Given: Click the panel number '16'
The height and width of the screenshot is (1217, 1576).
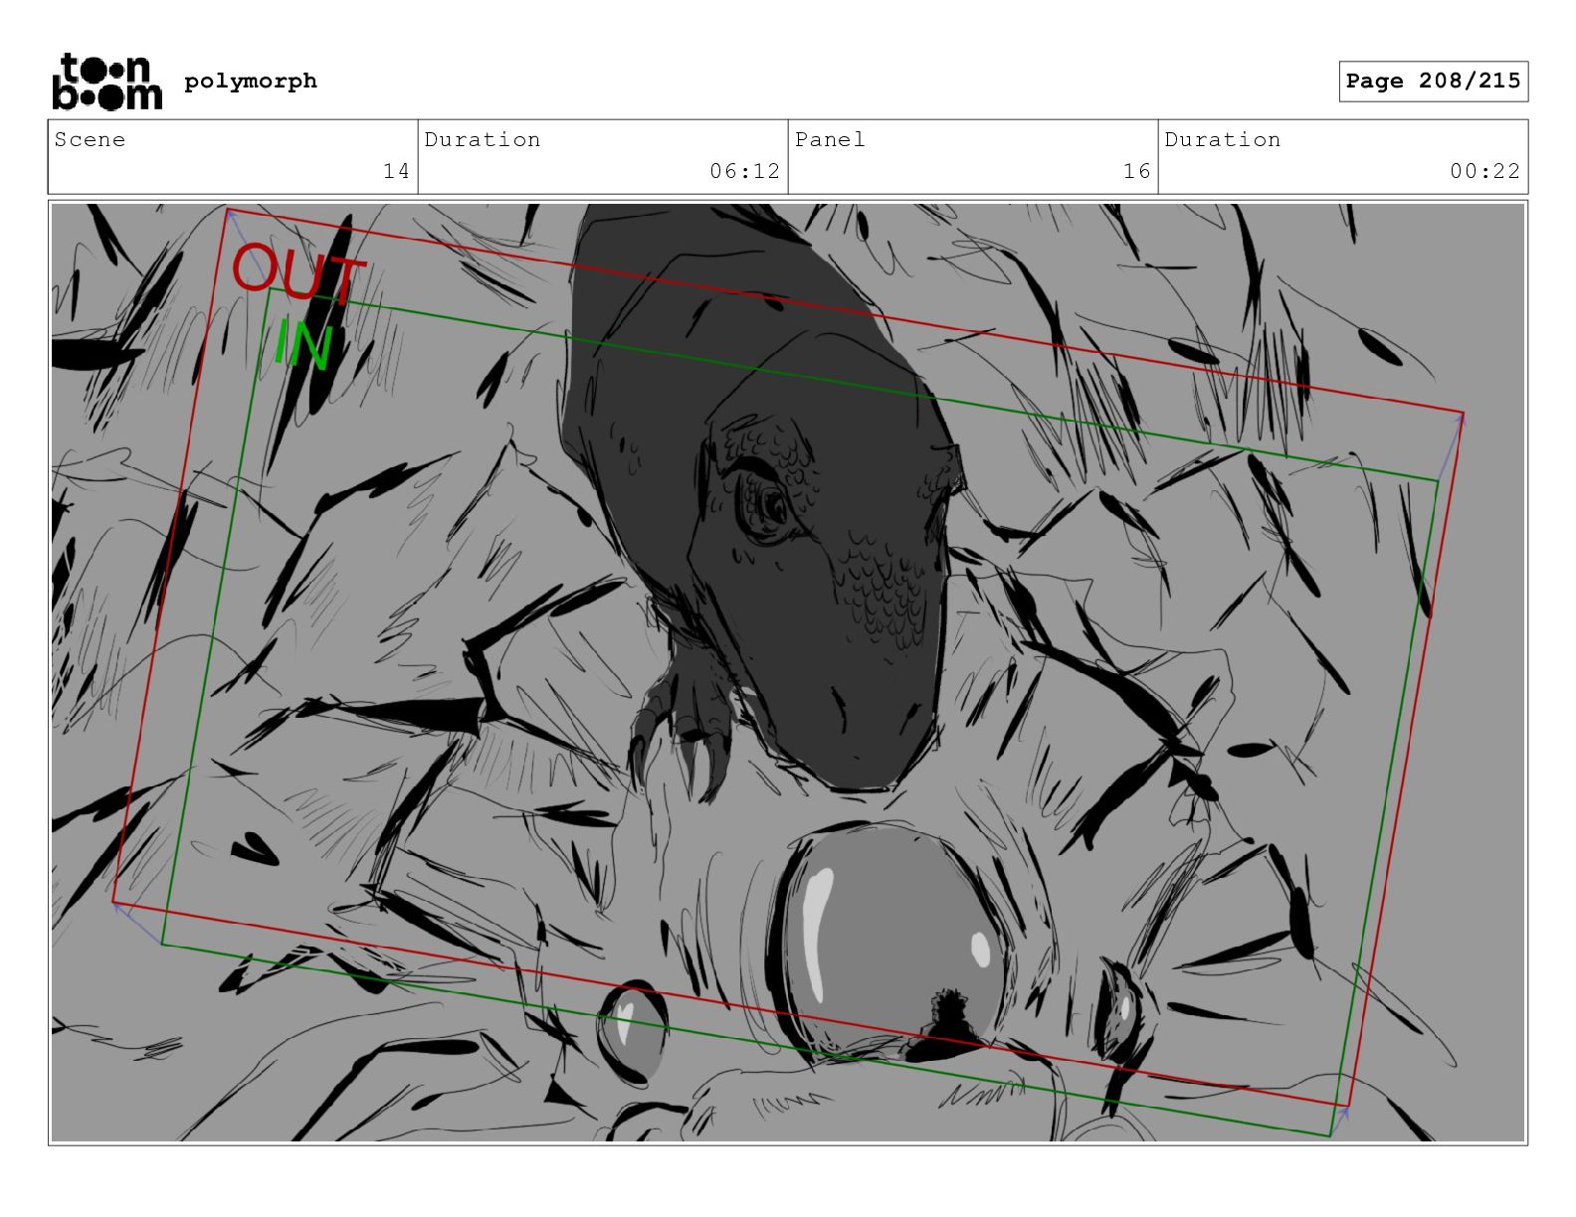Looking at the screenshot, I should pyautogui.click(x=1136, y=171).
